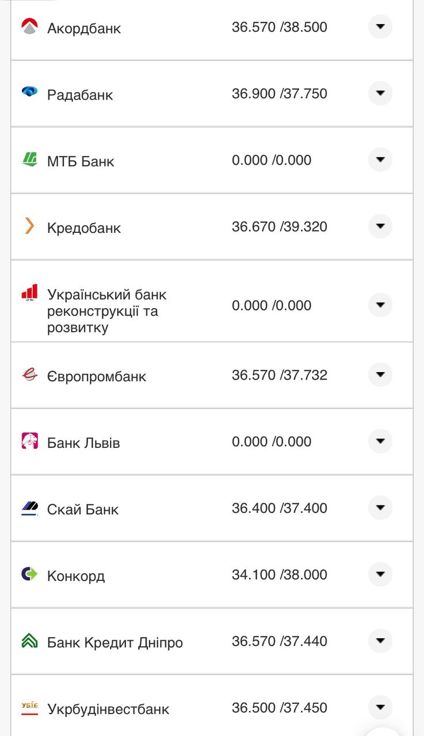Expand the Конкорд rates dropdown arrow

point(380,574)
